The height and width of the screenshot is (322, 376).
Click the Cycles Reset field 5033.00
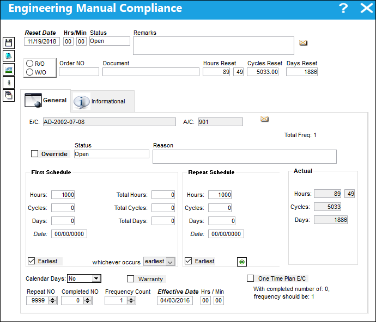(x=263, y=72)
